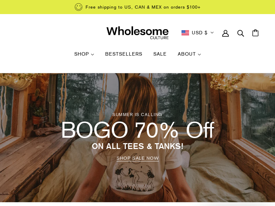275x206 pixels.
Task: Expand the ABOUT menu dropdown
Action: (189, 54)
